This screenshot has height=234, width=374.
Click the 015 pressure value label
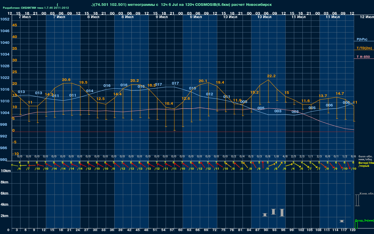pos(193,88)
